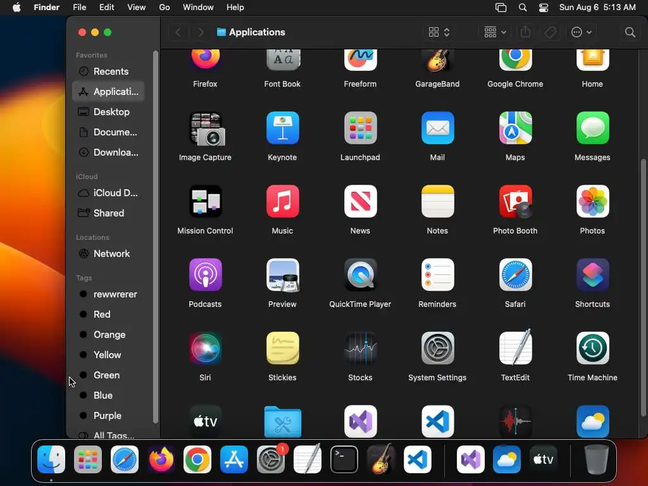Select Desktop in the sidebar
The image size is (648, 486).
pyautogui.click(x=108, y=112)
